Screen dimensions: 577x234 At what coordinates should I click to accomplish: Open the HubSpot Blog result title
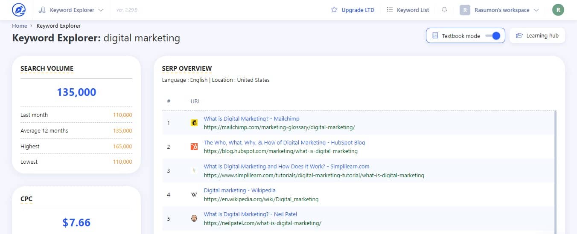284,143
